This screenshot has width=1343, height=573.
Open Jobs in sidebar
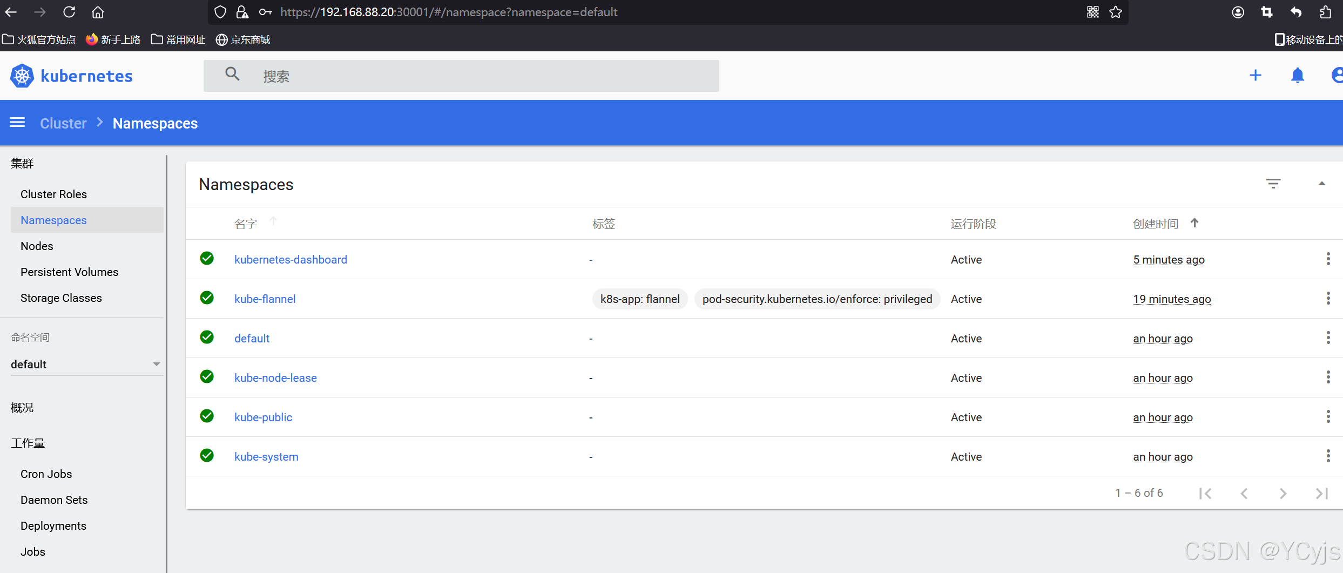click(32, 551)
